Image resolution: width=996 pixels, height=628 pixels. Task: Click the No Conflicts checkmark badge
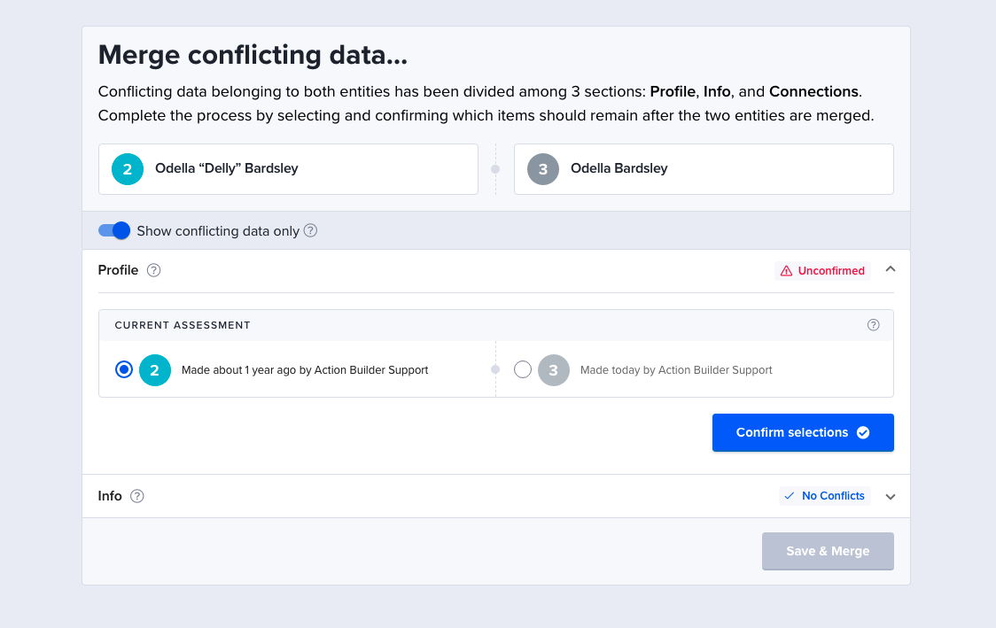tap(824, 496)
